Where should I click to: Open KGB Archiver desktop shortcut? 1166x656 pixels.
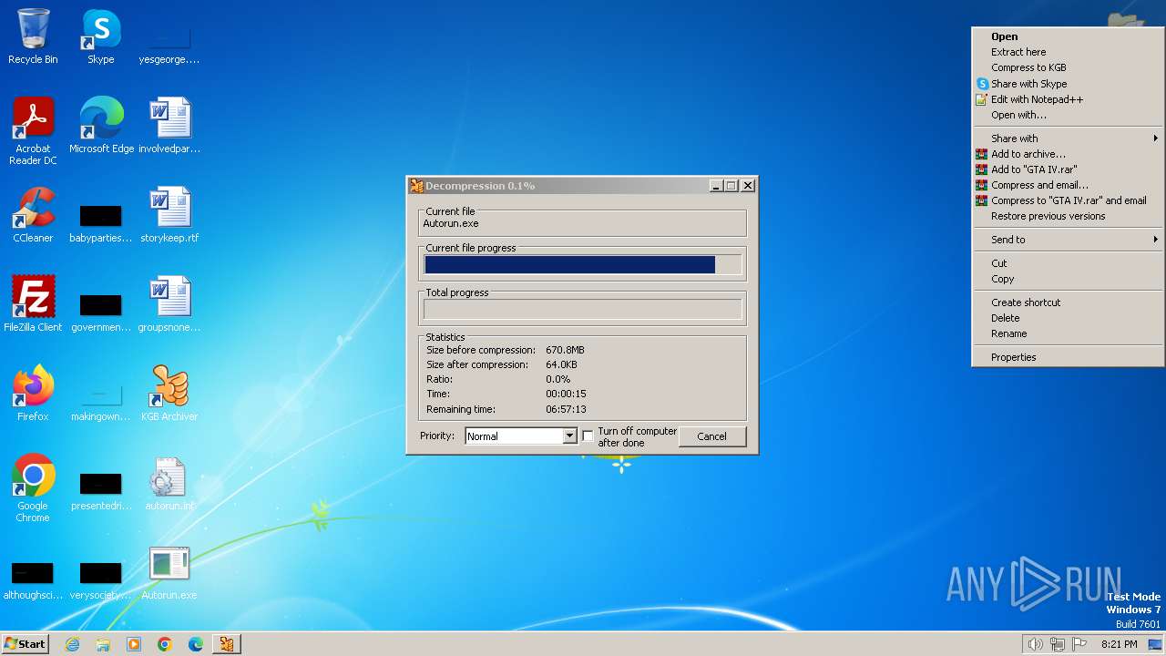click(169, 393)
